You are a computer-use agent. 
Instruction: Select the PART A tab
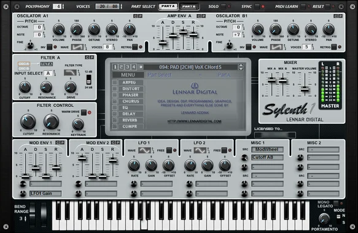[168, 6]
